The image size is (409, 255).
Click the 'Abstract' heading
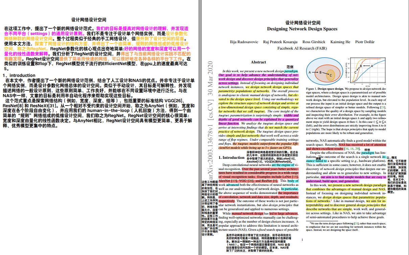(258, 62)
